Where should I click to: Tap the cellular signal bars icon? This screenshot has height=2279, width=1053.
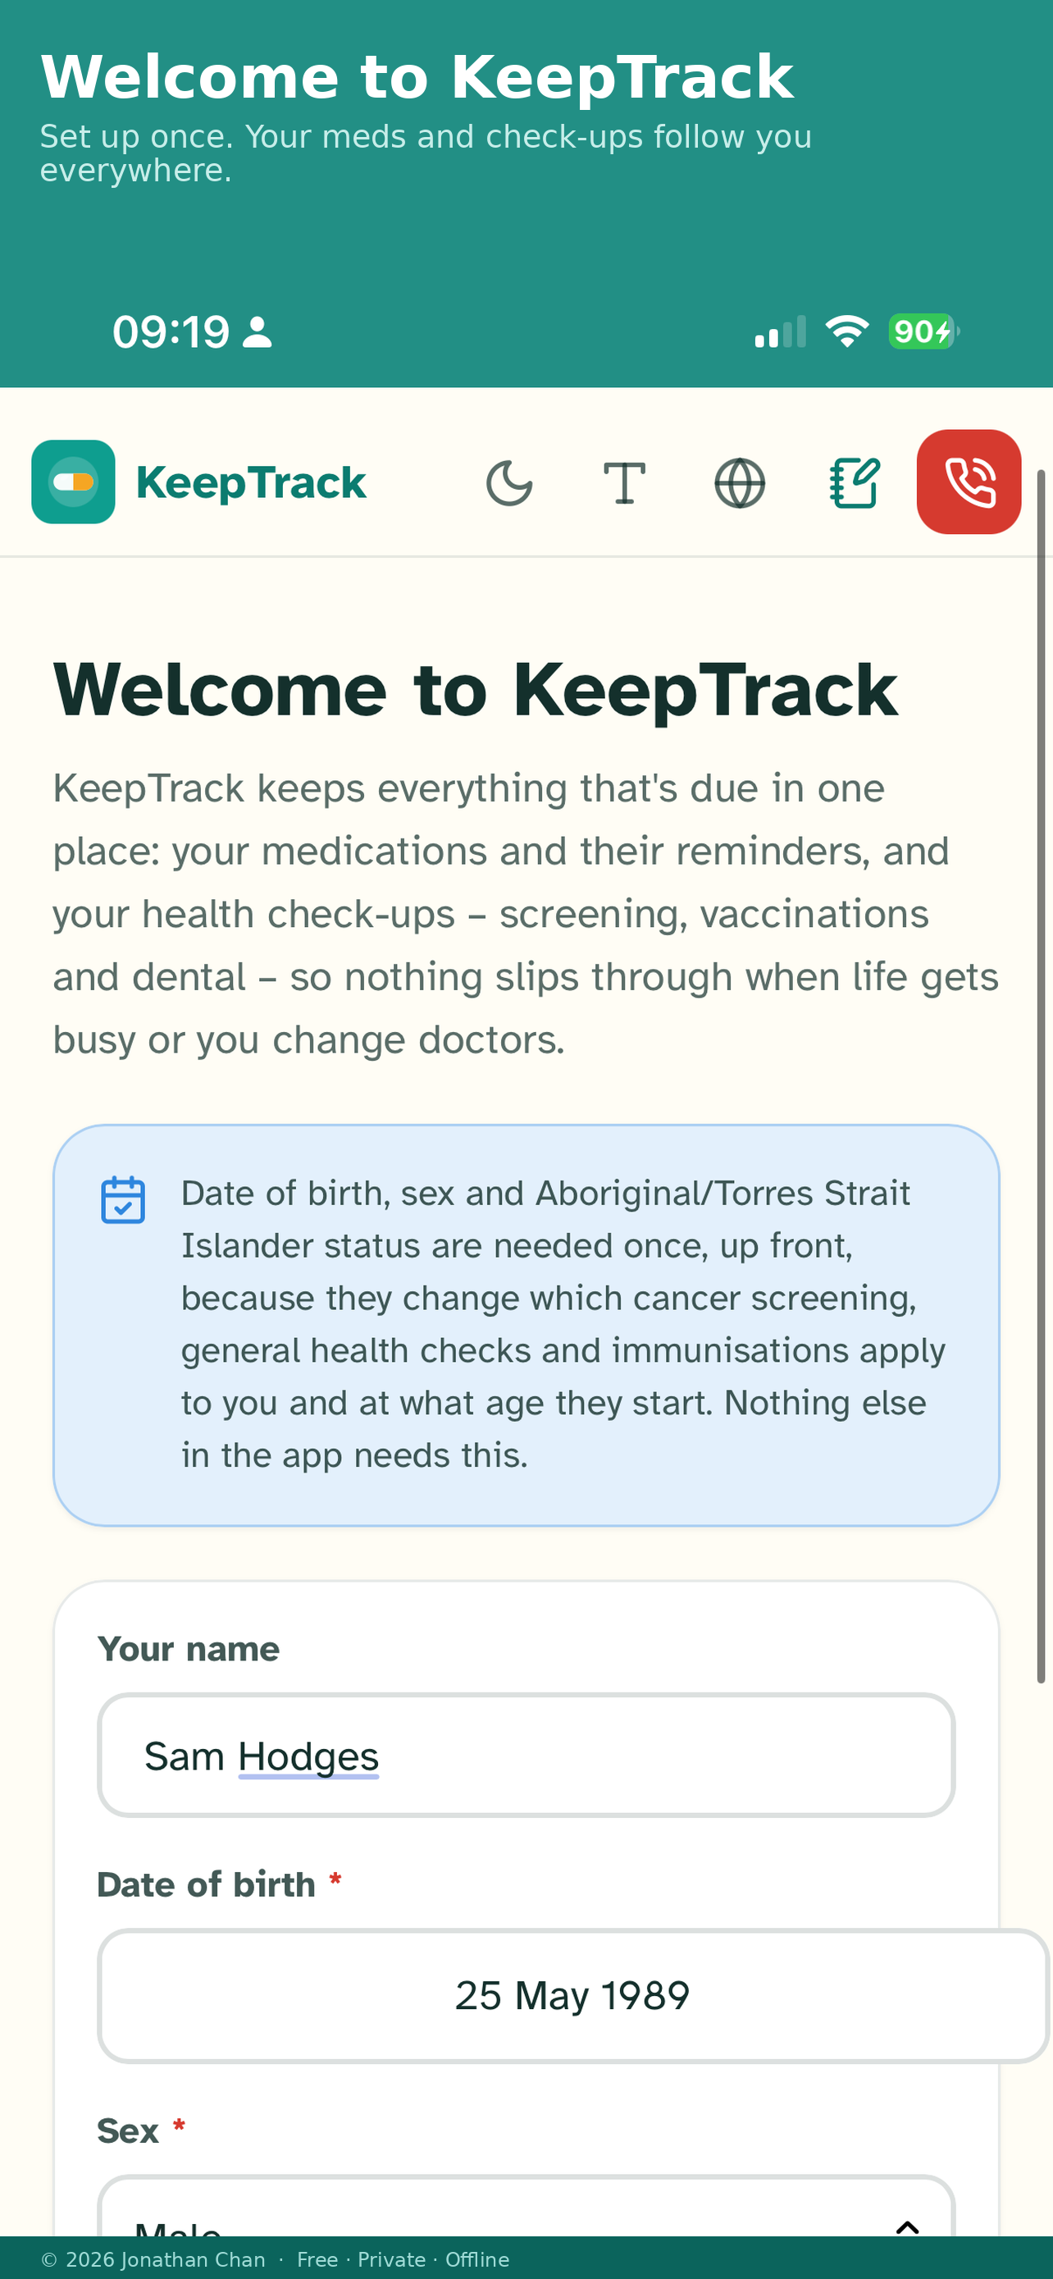click(781, 331)
